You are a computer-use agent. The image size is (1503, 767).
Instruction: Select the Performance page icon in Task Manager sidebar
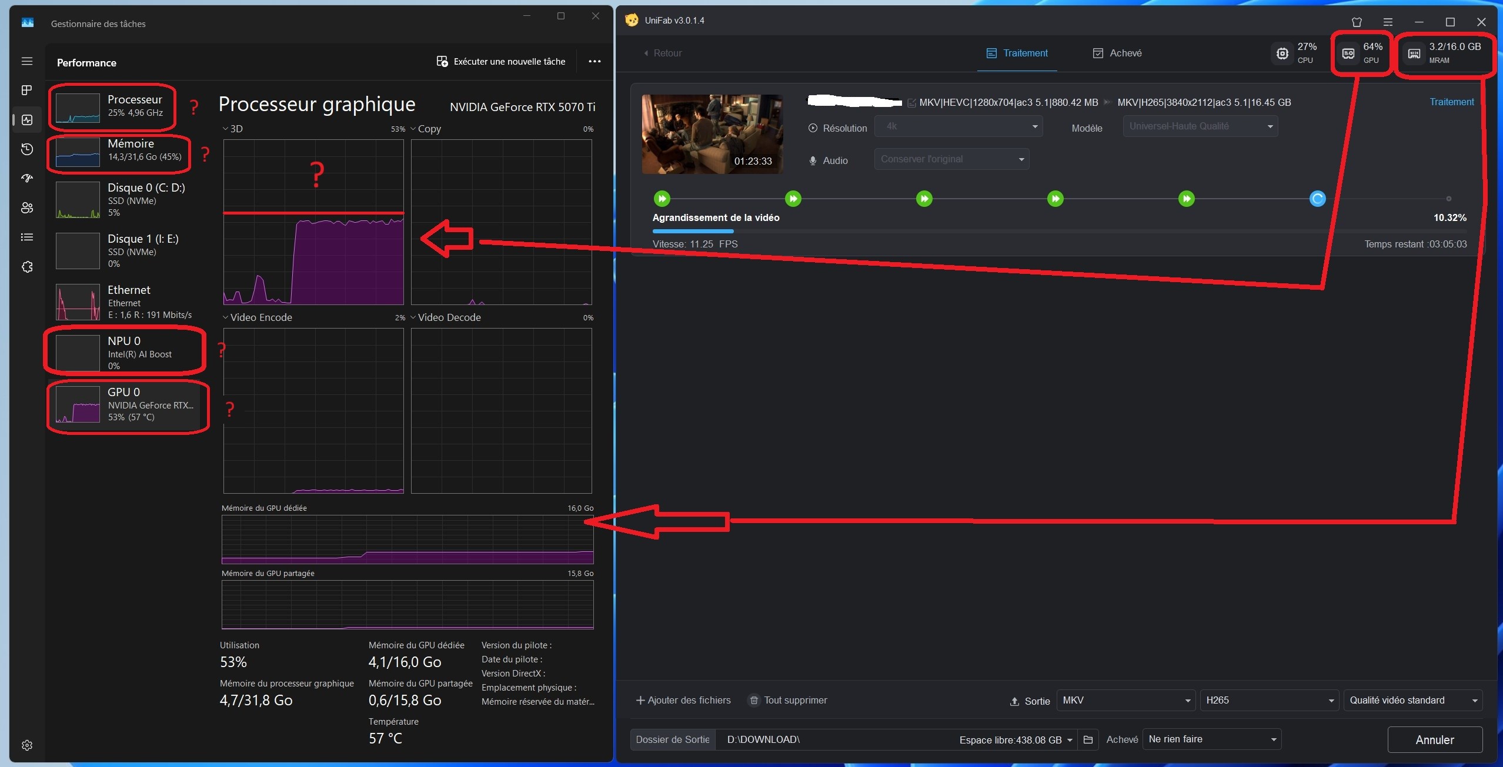27,120
